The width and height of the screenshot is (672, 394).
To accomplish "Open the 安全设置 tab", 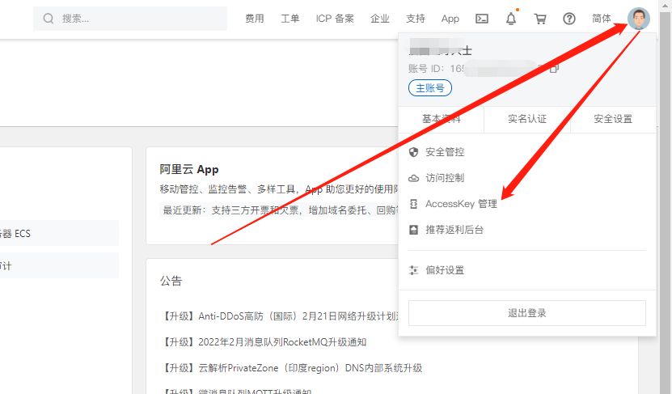I will [613, 119].
